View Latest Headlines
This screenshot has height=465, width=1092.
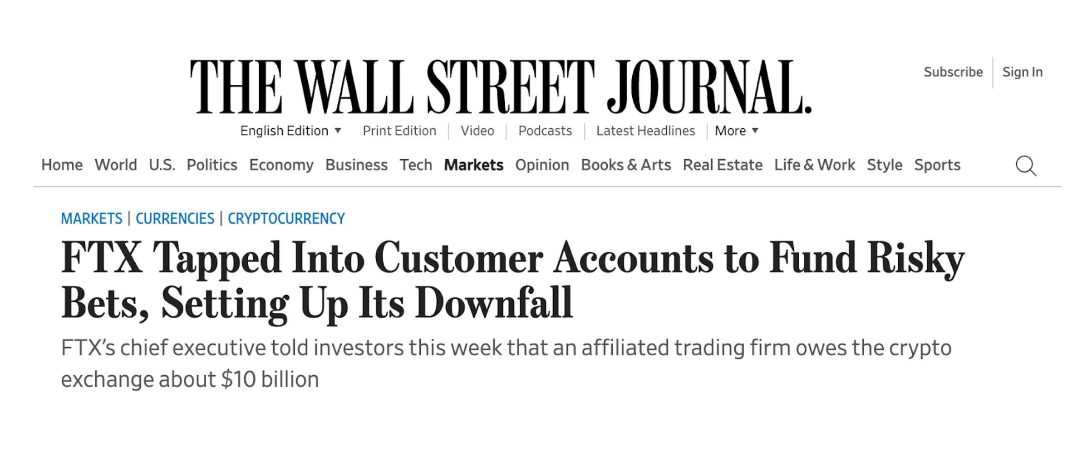[x=645, y=131]
